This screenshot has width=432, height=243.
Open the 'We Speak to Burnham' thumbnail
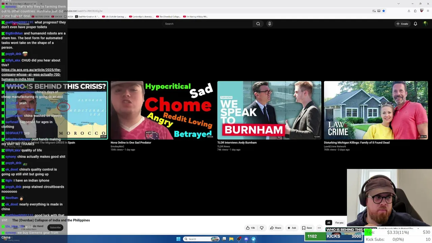pos(269,110)
